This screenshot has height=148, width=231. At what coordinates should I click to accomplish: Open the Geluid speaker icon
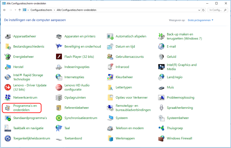click(161, 57)
